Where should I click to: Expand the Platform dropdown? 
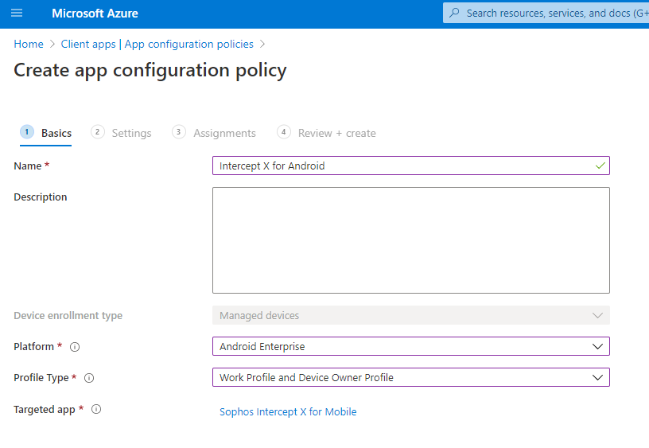click(x=411, y=346)
